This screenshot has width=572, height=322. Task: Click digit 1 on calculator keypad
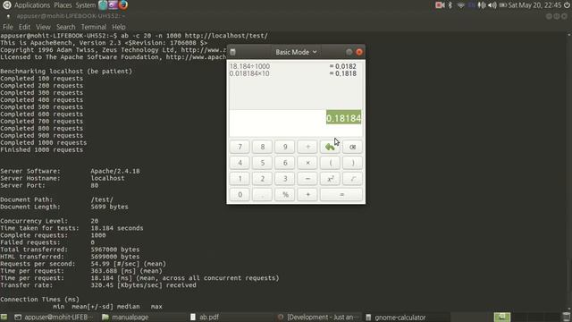pyautogui.click(x=240, y=179)
